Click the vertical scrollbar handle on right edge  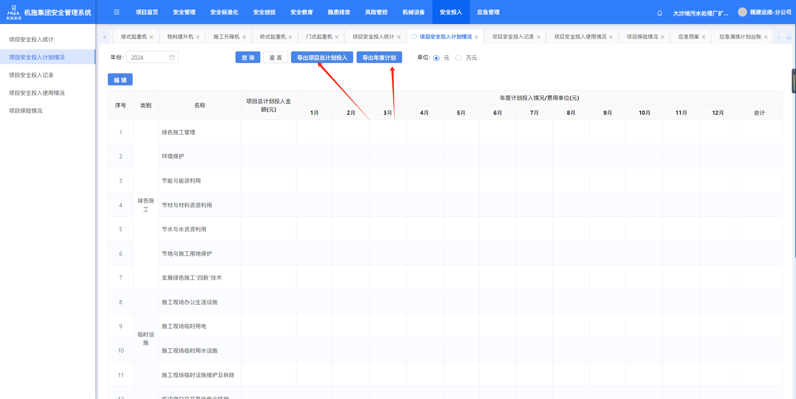(x=794, y=81)
